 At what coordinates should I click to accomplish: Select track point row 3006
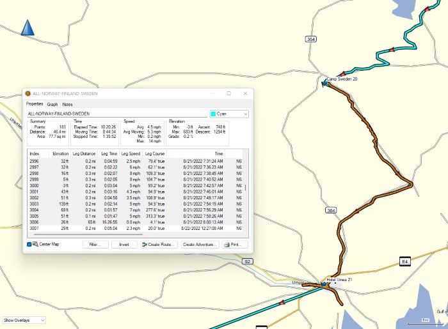pyautogui.click(x=136, y=222)
